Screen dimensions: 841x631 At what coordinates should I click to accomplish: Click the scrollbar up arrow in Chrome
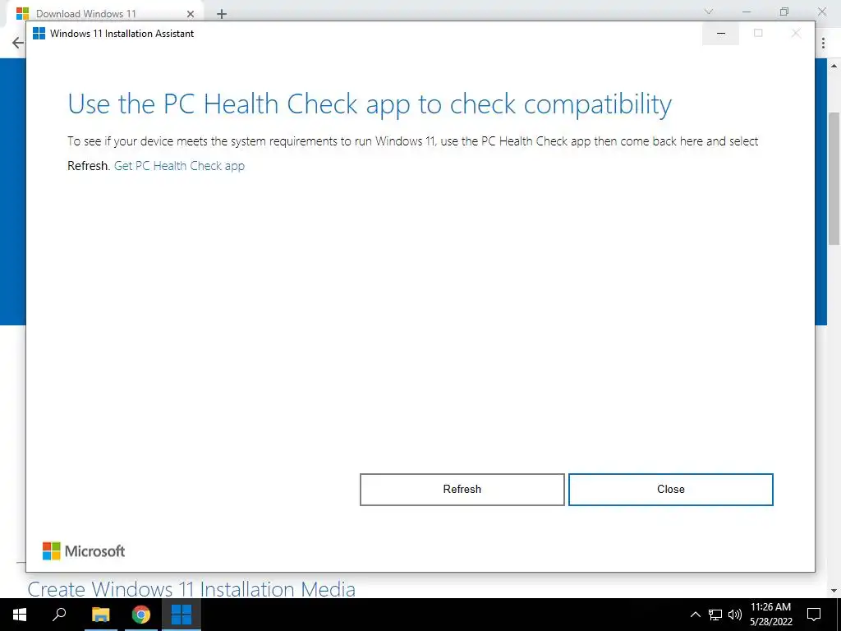tap(834, 66)
